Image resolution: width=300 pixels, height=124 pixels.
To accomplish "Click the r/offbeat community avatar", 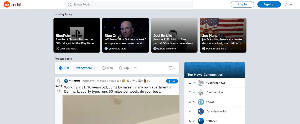I will click(x=201, y=121).
